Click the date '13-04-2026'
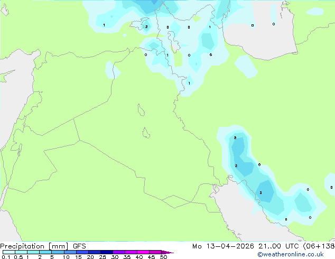 pos(230,246)
